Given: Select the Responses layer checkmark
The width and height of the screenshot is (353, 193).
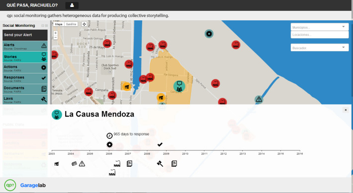Looking at the screenshot, I should click(x=25, y=78).
